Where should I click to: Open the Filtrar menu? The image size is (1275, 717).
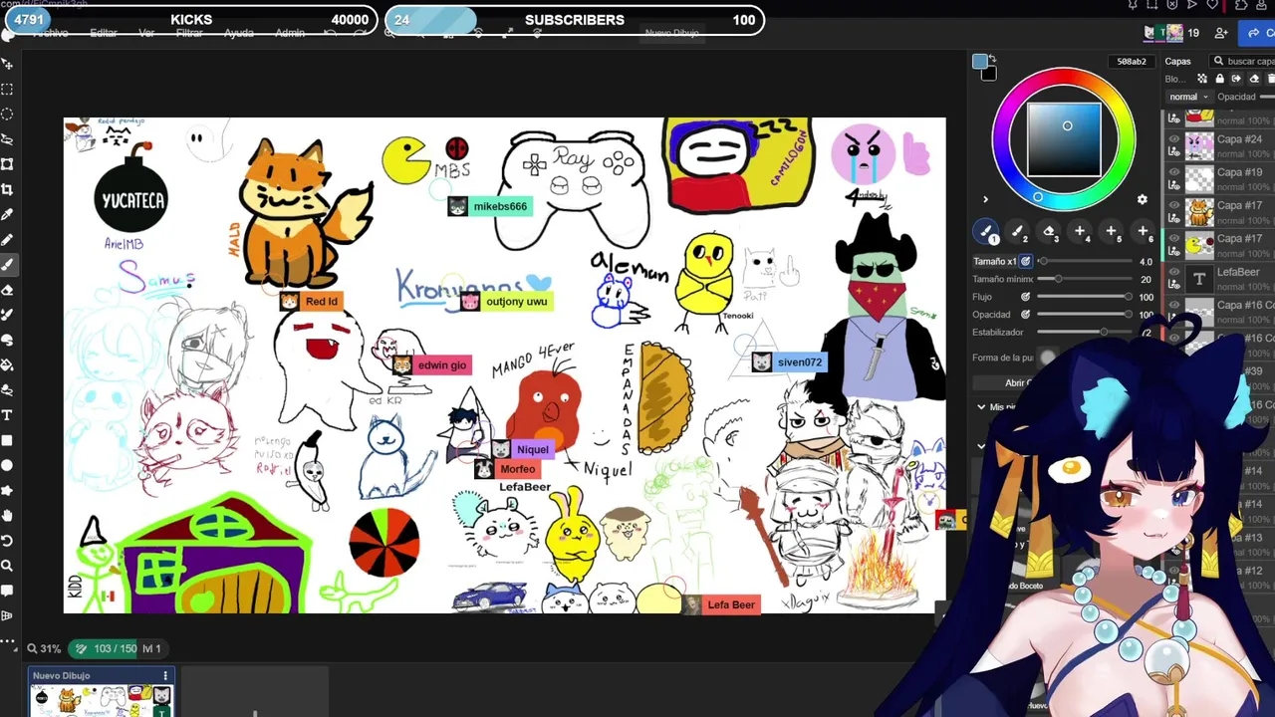[x=189, y=33]
